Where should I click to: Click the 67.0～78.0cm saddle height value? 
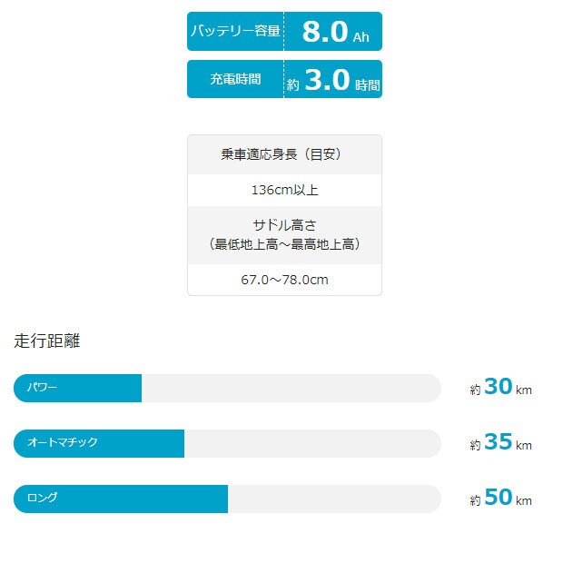pyautogui.click(x=284, y=279)
